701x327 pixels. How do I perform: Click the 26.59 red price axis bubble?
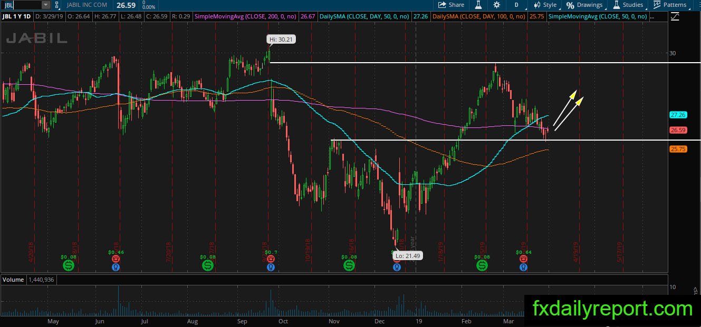click(x=678, y=130)
